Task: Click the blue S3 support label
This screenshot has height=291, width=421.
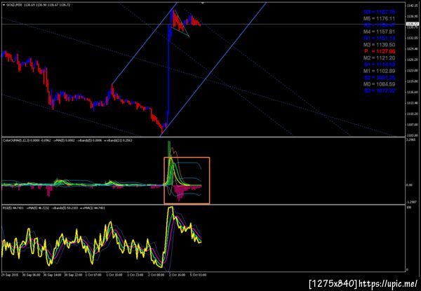Action: [380, 90]
